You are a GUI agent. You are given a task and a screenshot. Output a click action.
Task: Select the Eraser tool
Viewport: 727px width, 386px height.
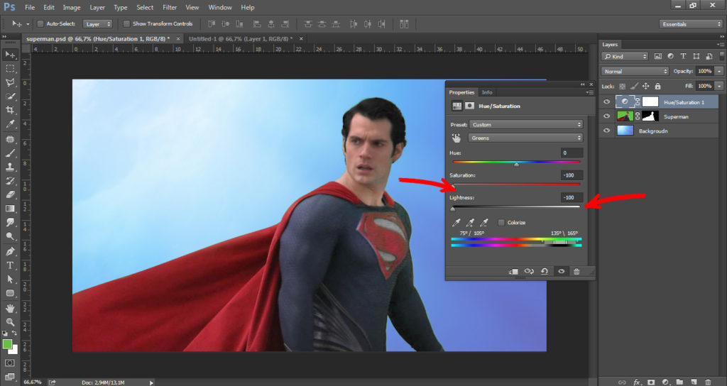click(x=10, y=194)
